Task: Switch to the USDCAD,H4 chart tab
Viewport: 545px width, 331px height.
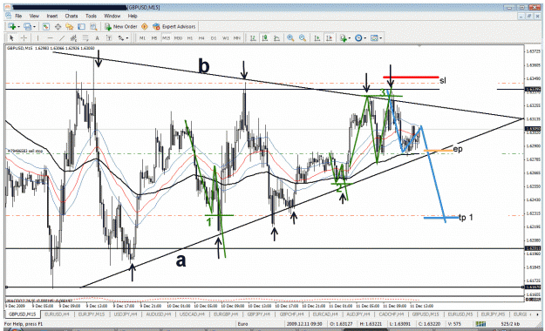Action: pyautogui.click(x=193, y=314)
